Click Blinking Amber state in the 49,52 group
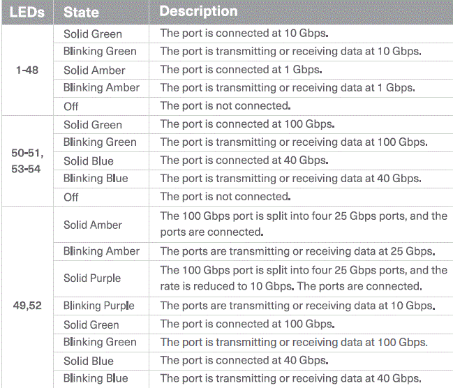 click(x=101, y=251)
